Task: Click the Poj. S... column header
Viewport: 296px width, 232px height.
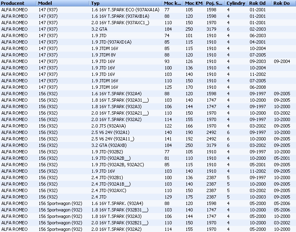Action: tap(215, 3)
